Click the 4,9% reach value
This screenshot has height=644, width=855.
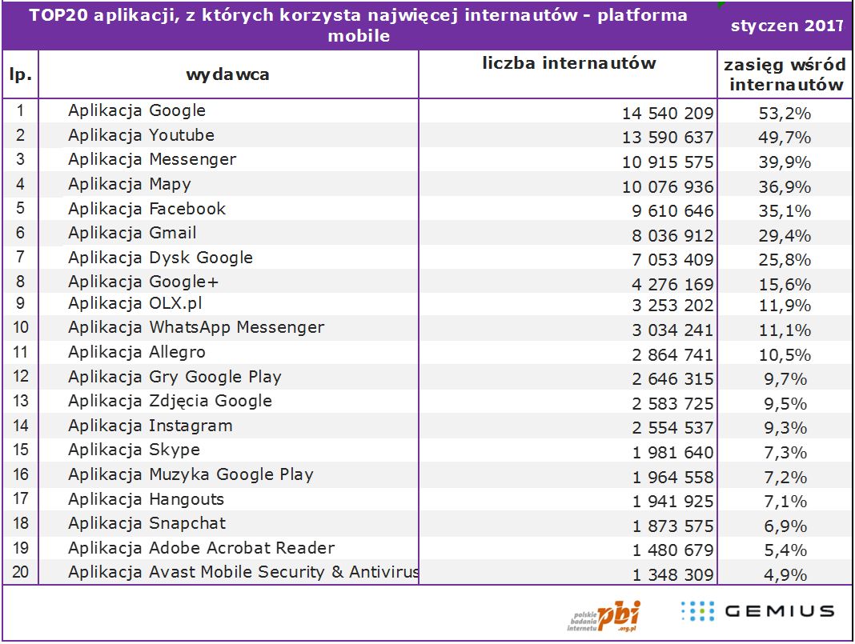click(785, 575)
